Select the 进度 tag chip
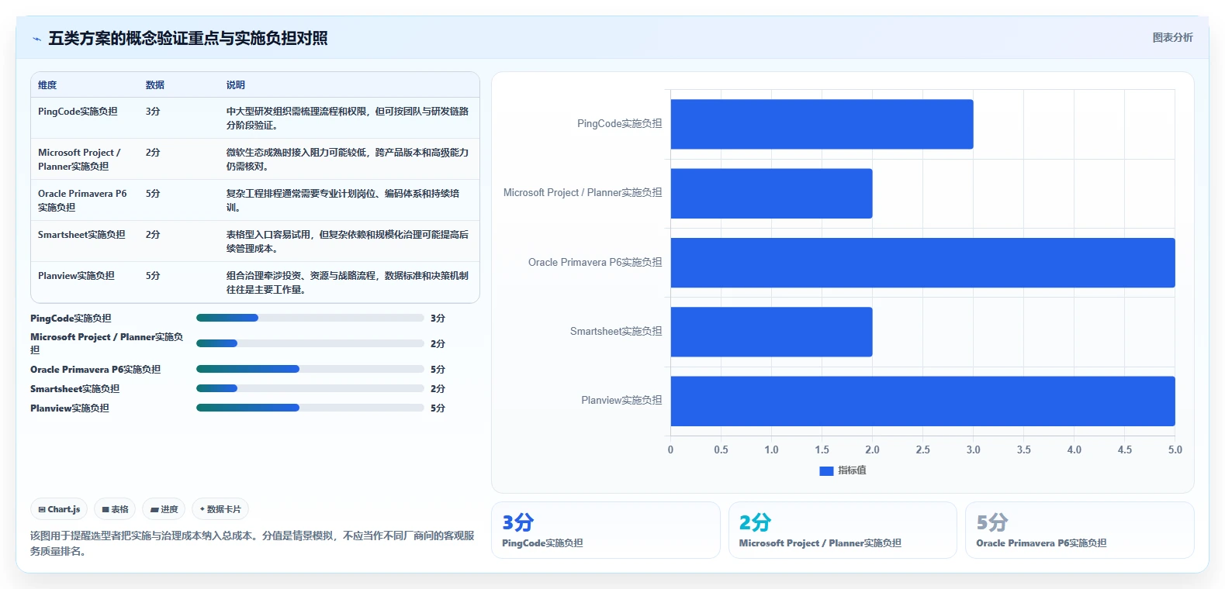Viewport: 1225px width, 589px height. tap(164, 509)
